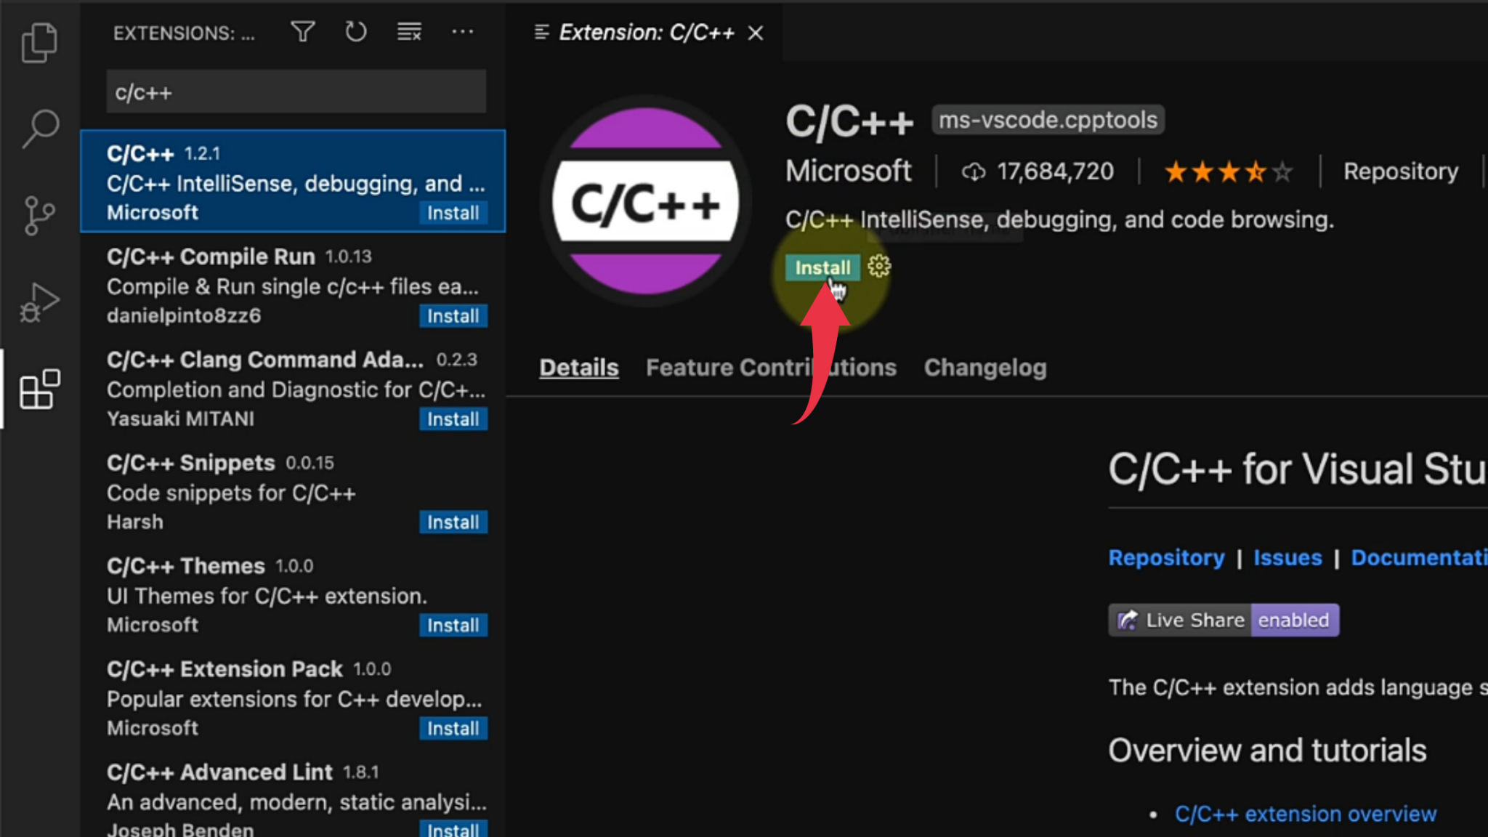Click the overflow menu icon in extensions
Screen dimensions: 1488x837
click(x=463, y=33)
